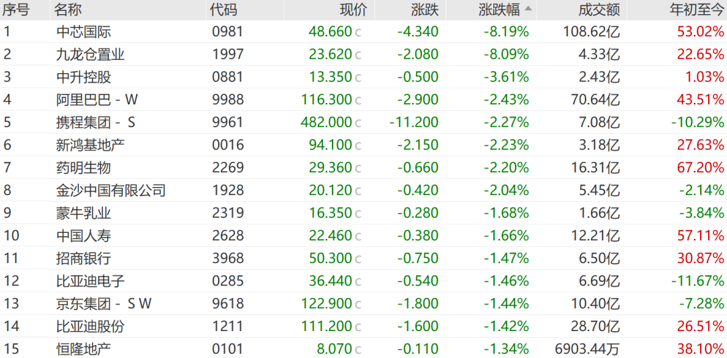Open the 药明生物 stock row

[363, 168]
